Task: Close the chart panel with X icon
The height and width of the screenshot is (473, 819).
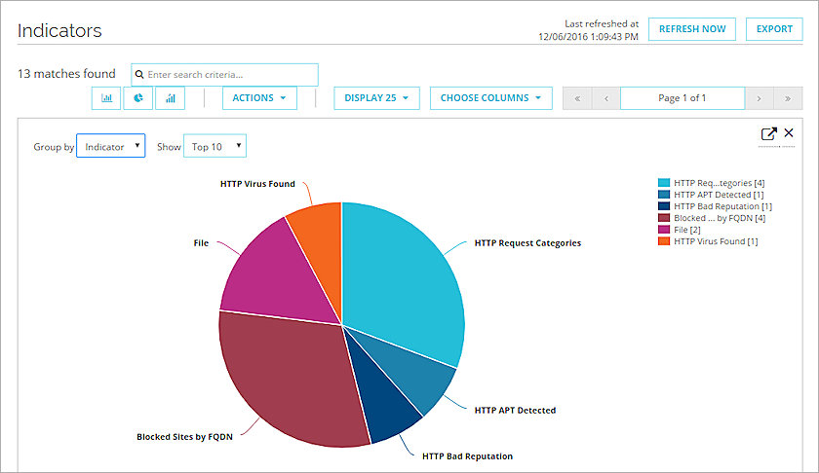Action: [789, 133]
